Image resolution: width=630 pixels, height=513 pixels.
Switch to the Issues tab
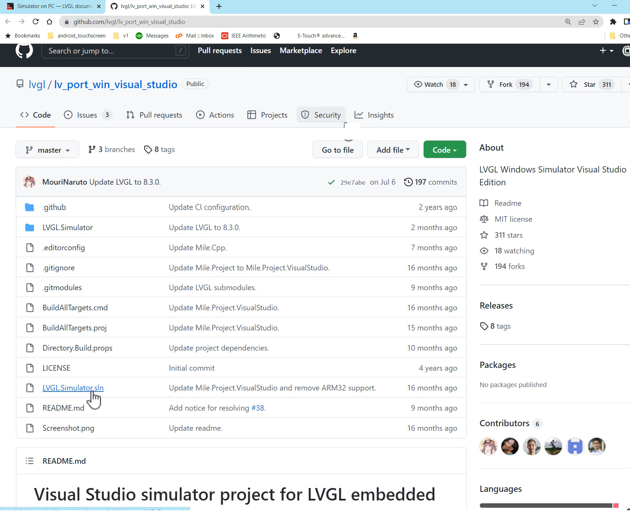[x=87, y=115]
